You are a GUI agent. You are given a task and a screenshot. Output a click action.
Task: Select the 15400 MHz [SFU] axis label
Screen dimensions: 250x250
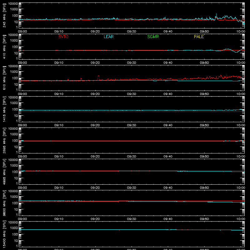tap(4, 234)
